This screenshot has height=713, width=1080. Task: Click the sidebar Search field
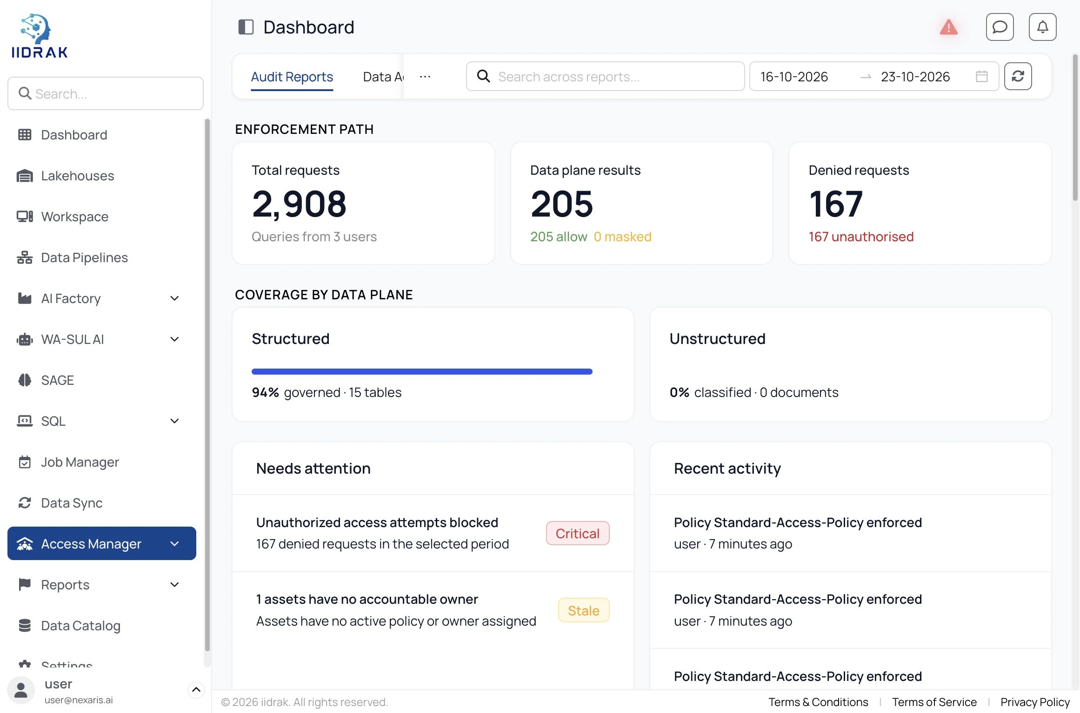click(x=106, y=94)
